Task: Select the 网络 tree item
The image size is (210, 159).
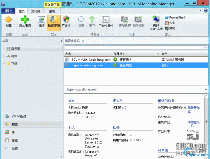Action: coord(14,56)
